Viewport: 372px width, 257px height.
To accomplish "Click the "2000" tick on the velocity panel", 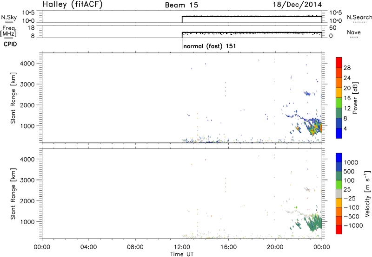I will (x=27, y=201).
